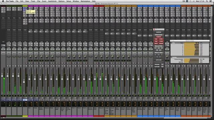The height and width of the screenshot is (120, 214).
Task: Select the Inst 1 track name label
Action: point(25,100)
